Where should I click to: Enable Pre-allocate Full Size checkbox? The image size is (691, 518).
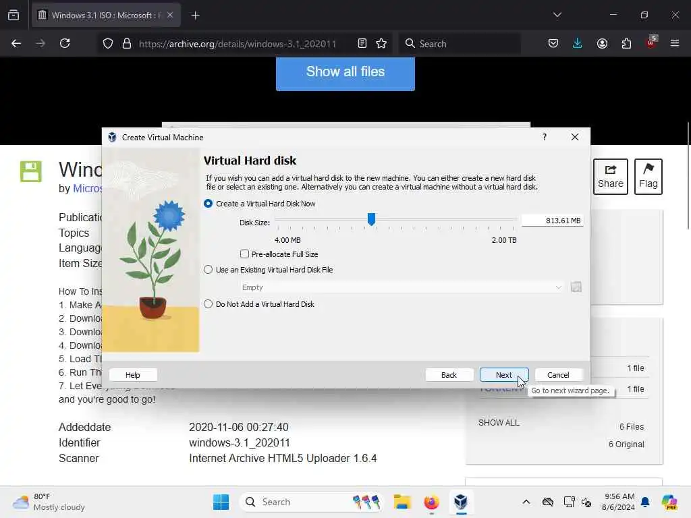point(244,254)
